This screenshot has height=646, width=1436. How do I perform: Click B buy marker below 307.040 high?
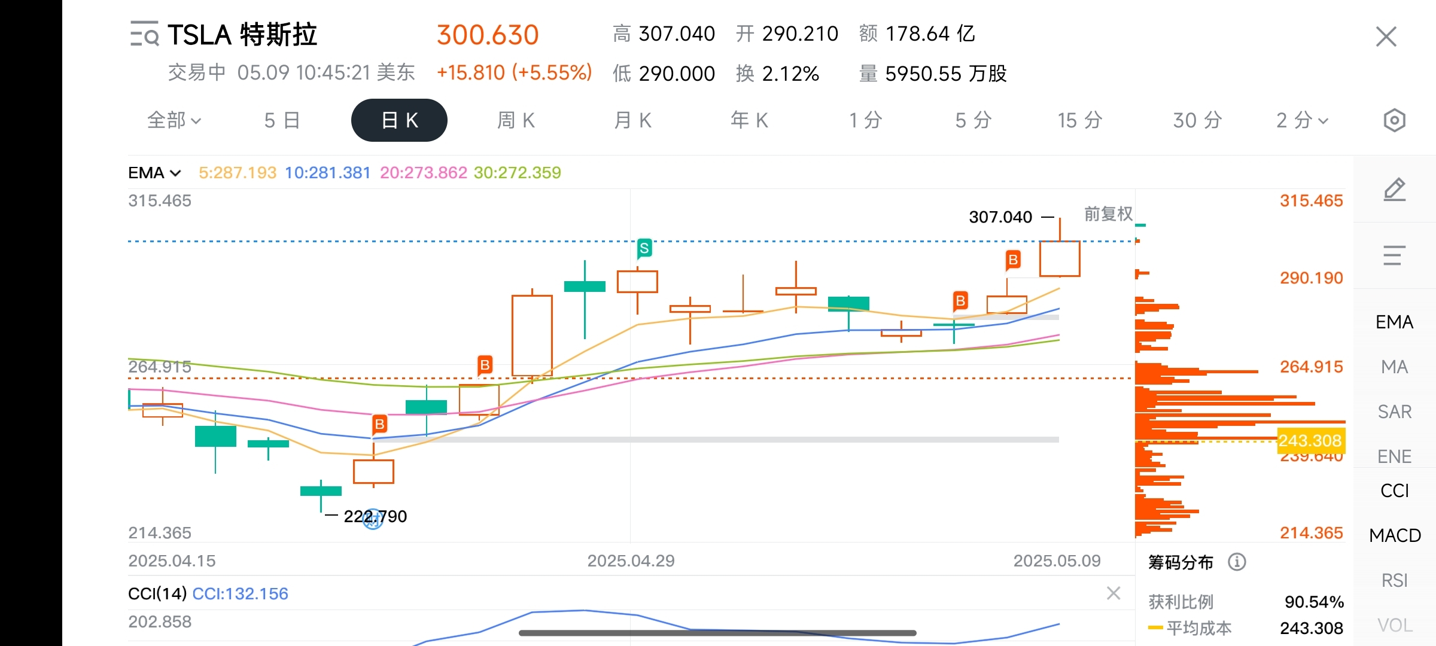[x=1013, y=260]
